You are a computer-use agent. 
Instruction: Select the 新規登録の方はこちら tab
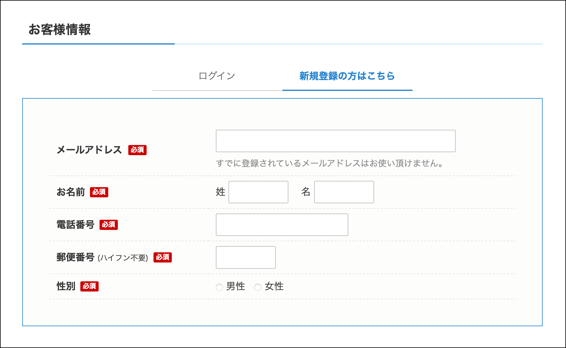click(347, 76)
